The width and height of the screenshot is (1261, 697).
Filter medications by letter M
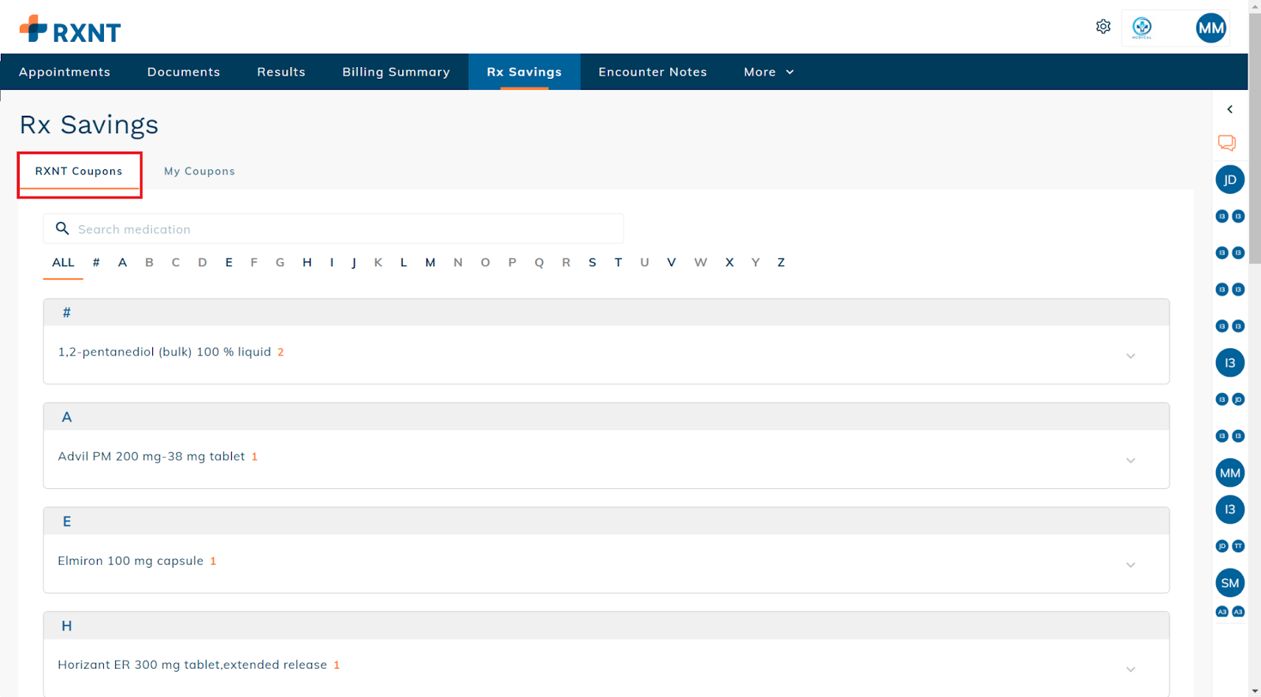[430, 262]
